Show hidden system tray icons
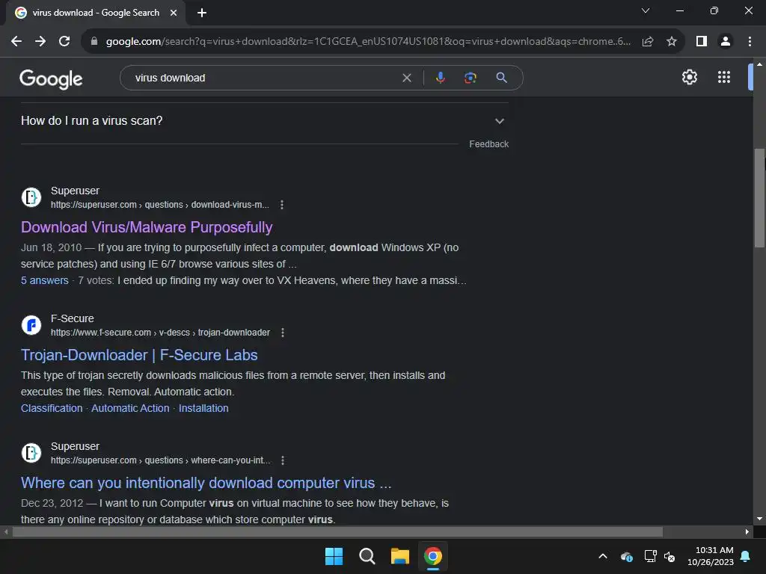The height and width of the screenshot is (574, 766). [603, 556]
